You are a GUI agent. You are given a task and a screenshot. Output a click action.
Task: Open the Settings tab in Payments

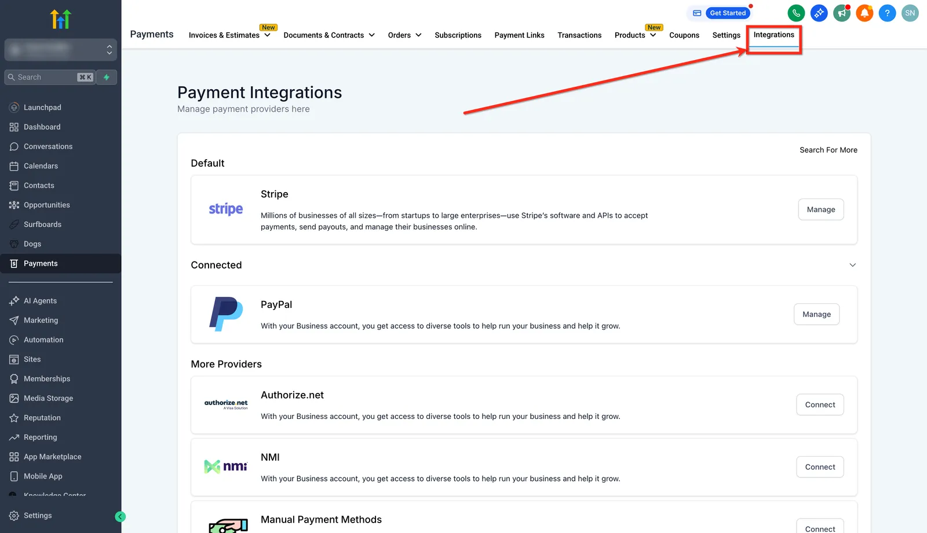pyautogui.click(x=726, y=35)
